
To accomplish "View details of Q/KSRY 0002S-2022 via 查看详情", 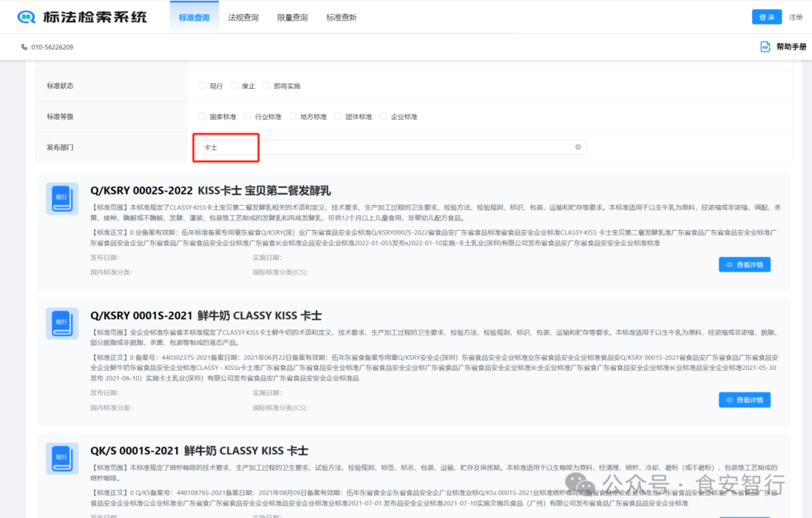I will [x=744, y=265].
